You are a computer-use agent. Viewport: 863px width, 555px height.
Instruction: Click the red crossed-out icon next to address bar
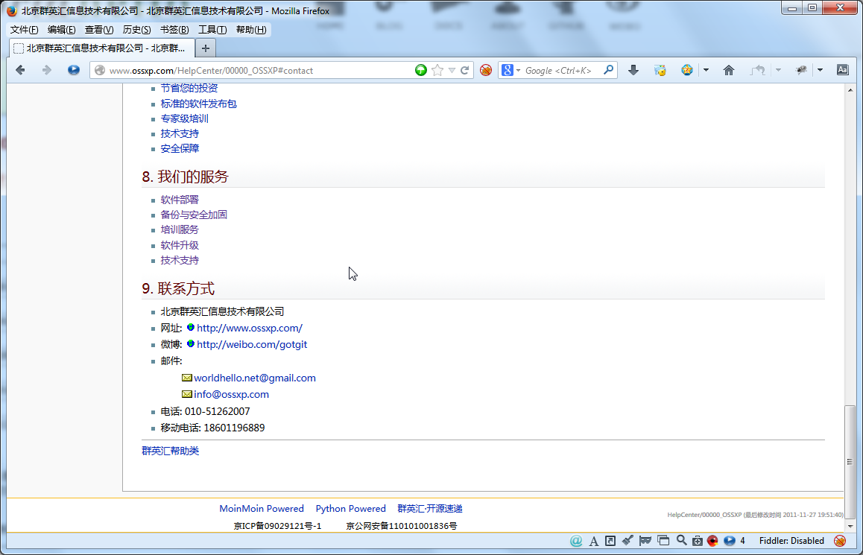tap(486, 70)
